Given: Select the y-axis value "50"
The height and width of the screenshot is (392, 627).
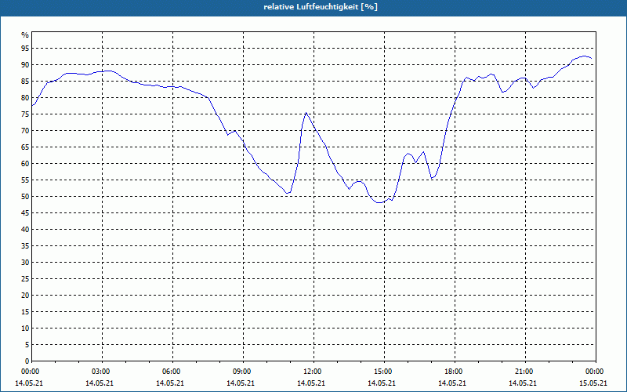Looking at the screenshot, I should (25, 197).
